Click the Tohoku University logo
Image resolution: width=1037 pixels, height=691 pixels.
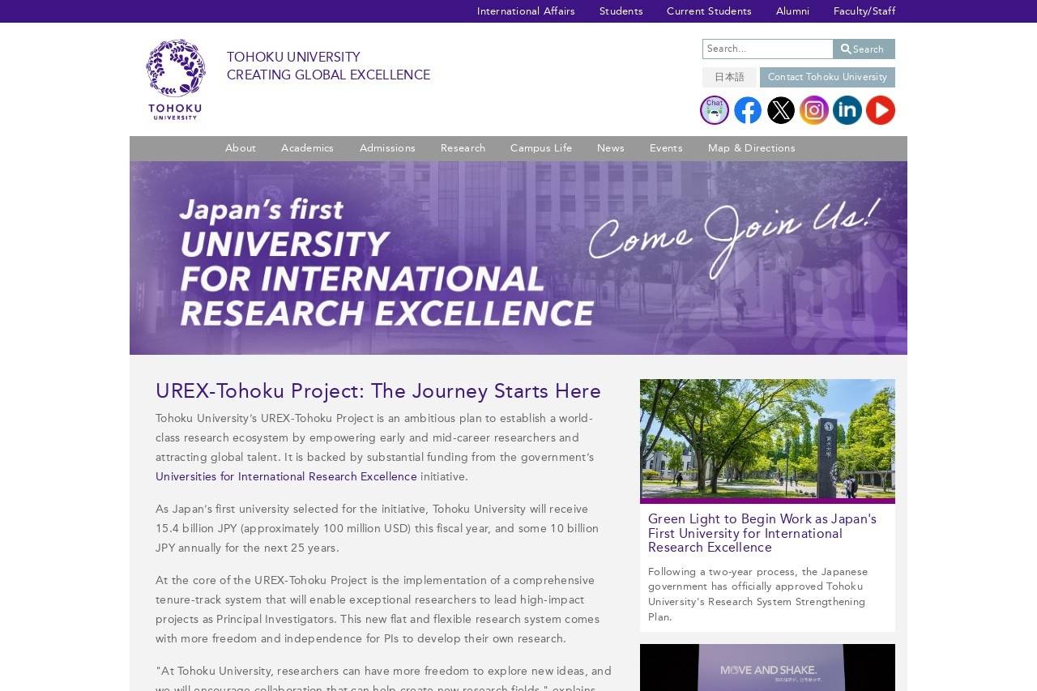point(175,79)
